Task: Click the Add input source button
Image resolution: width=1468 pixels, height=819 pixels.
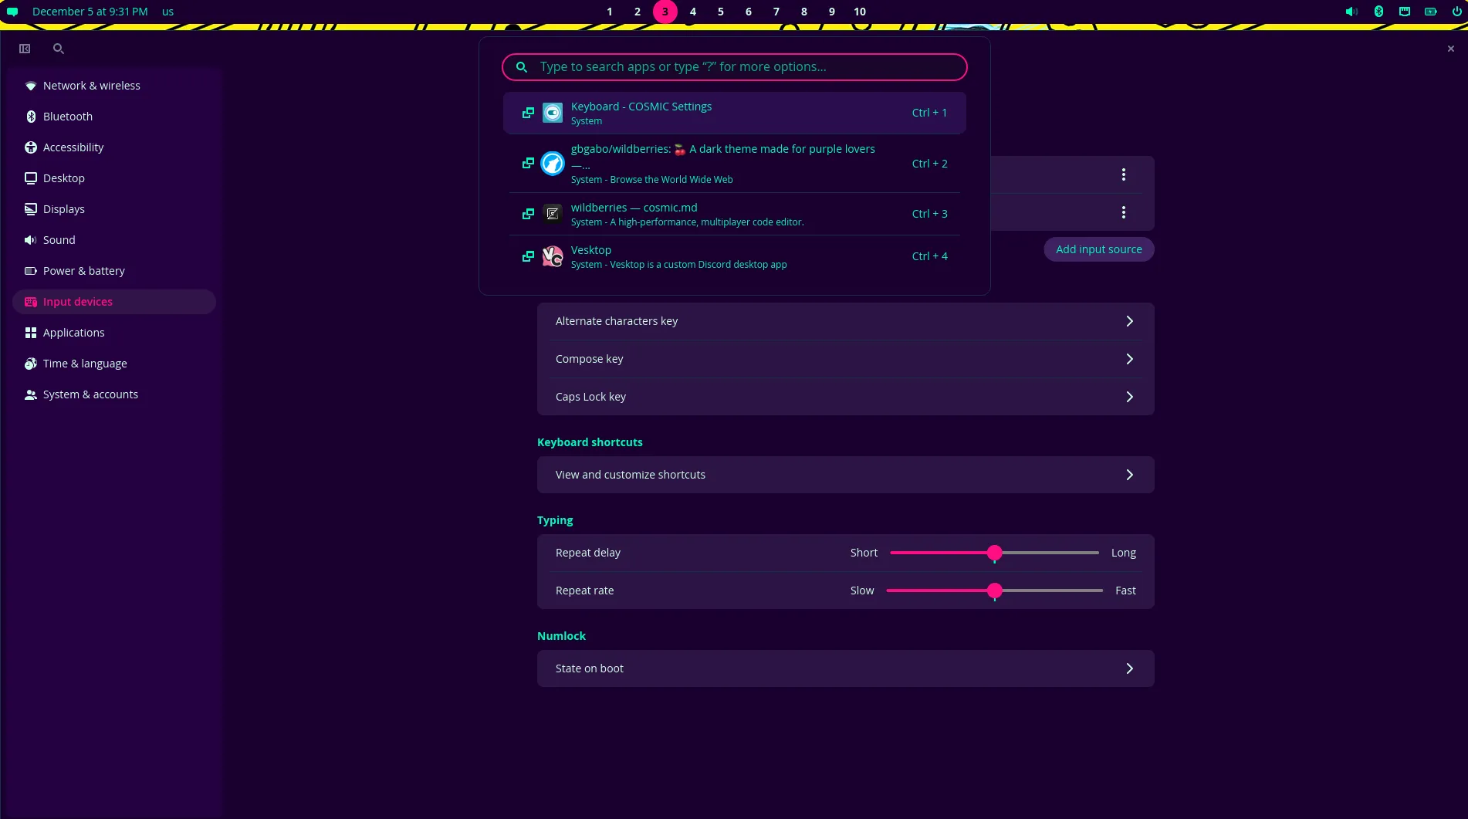Action: click(1098, 249)
